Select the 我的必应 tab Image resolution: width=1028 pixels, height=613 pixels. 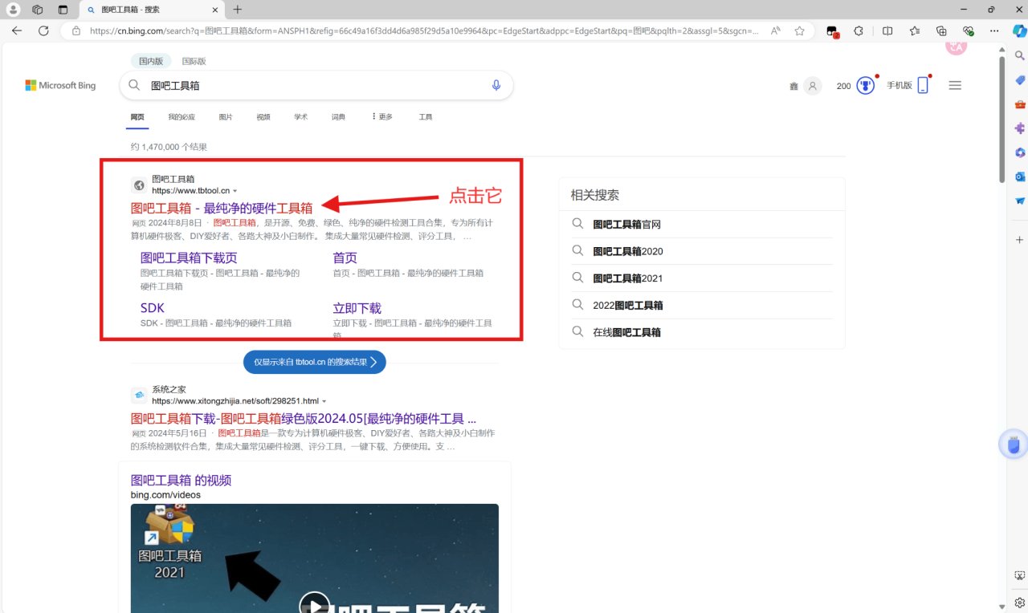tap(182, 117)
